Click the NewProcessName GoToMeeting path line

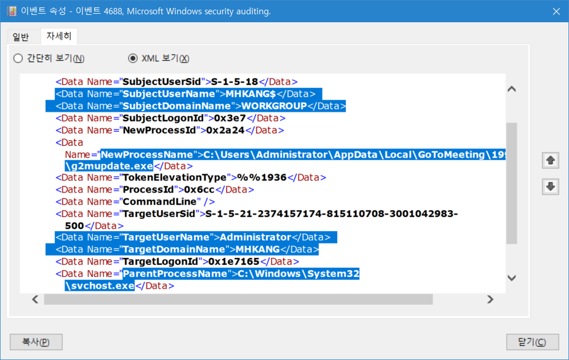click(x=285, y=155)
